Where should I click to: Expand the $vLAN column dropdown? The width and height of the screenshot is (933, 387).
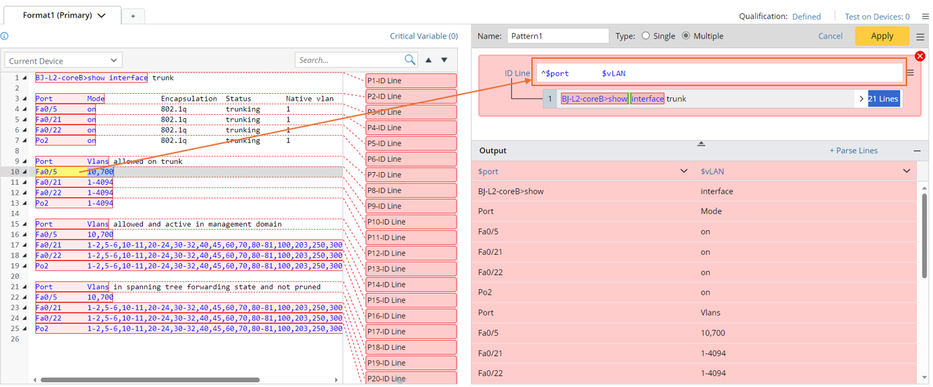[x=906, y=171]
